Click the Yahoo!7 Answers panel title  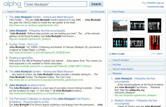coord(120,60)
